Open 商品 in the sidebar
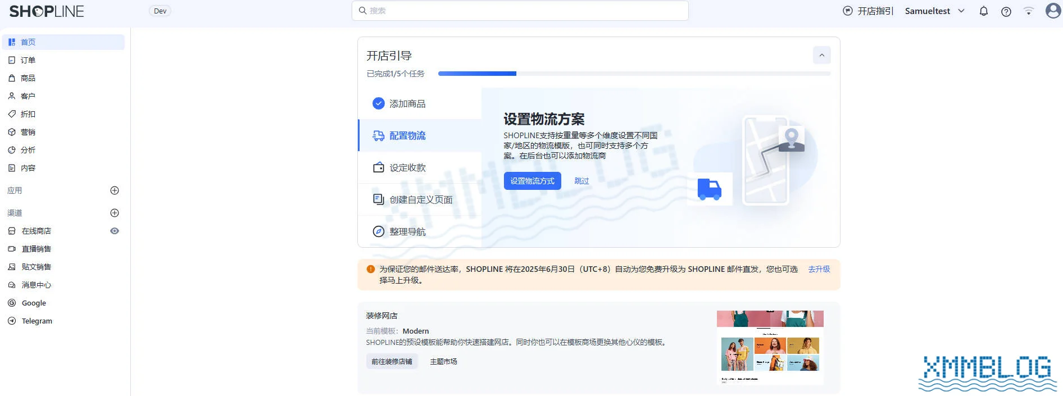The height and width of the screenshot is (396, 1063). click(63, 78)
